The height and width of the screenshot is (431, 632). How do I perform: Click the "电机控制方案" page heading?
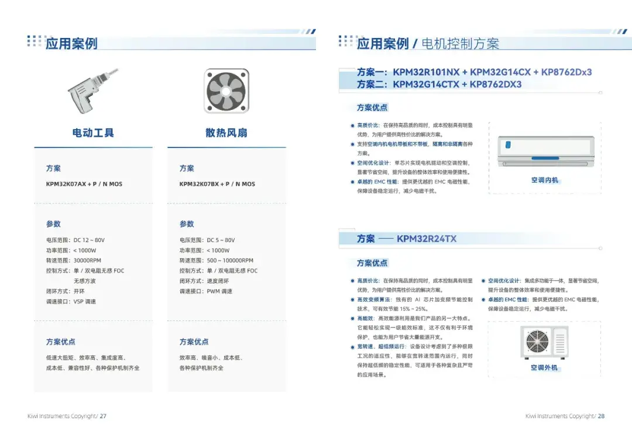[461, 43]
